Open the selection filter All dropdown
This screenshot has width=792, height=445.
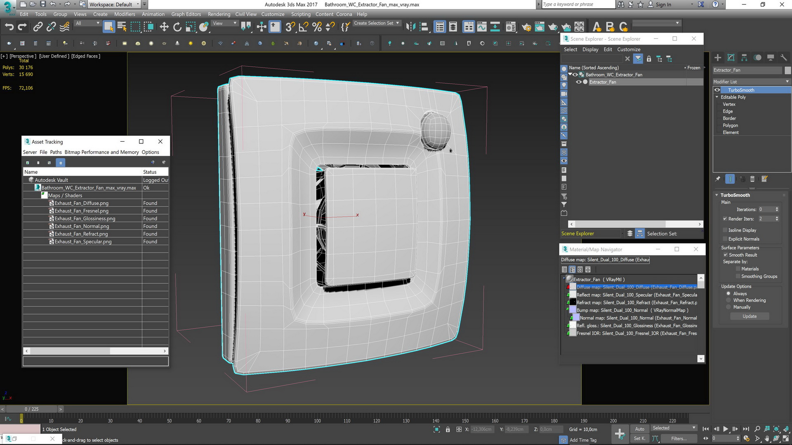point(87,23)
